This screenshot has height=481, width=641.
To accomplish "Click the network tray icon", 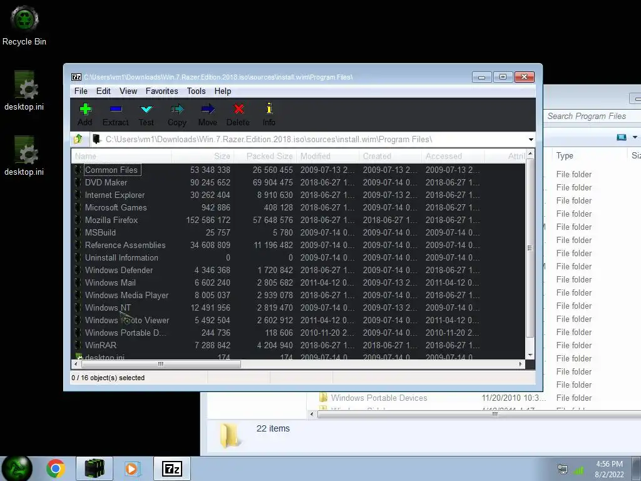I will pos(563,470).
